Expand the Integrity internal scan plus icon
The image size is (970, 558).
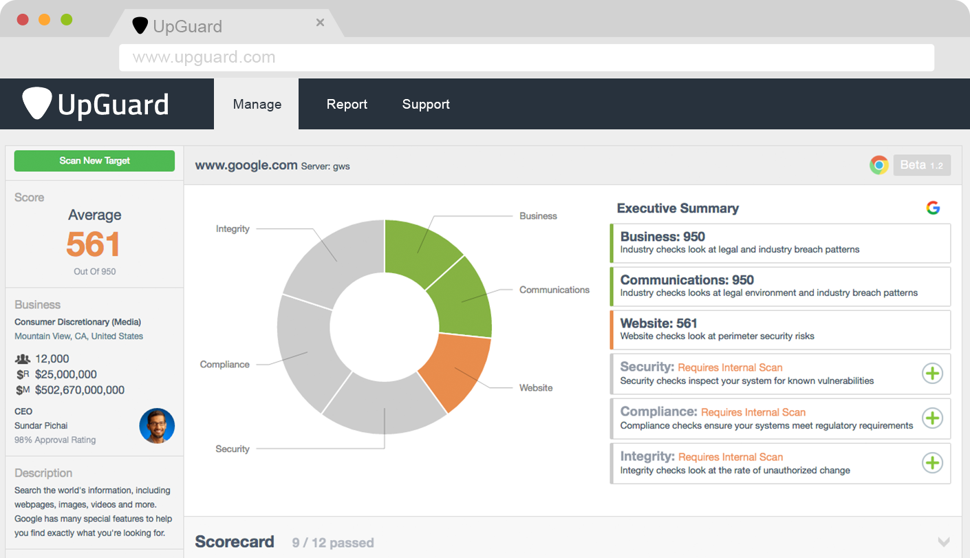tap(932, 463)
